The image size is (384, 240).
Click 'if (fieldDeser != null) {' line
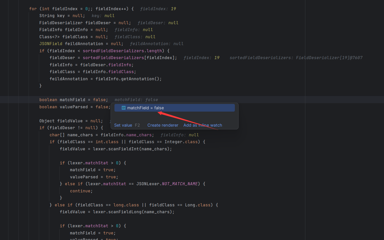(x=71, y=128)
